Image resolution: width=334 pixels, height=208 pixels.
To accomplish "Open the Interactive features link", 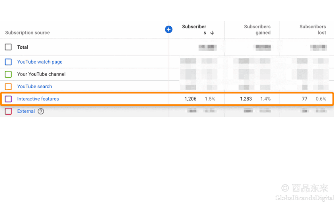I will 38,99.
